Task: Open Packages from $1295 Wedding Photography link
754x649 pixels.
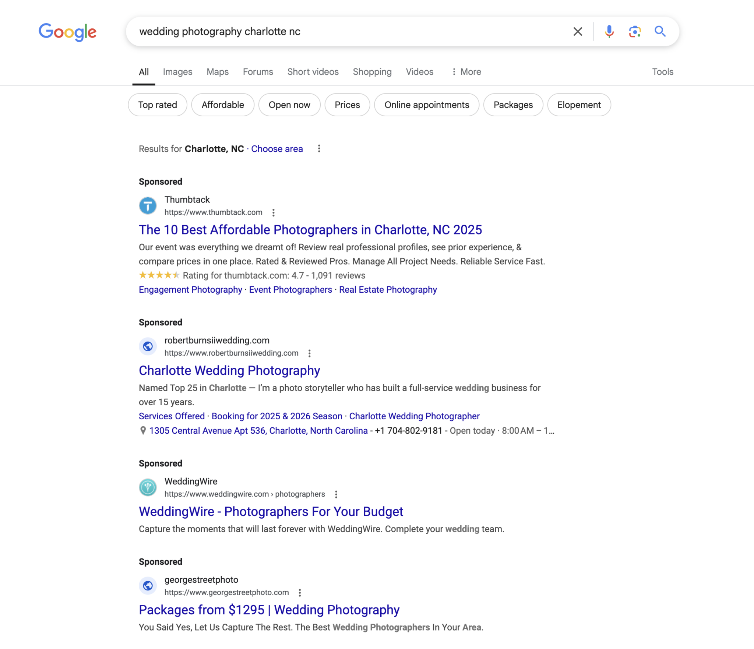Action: 269,610
